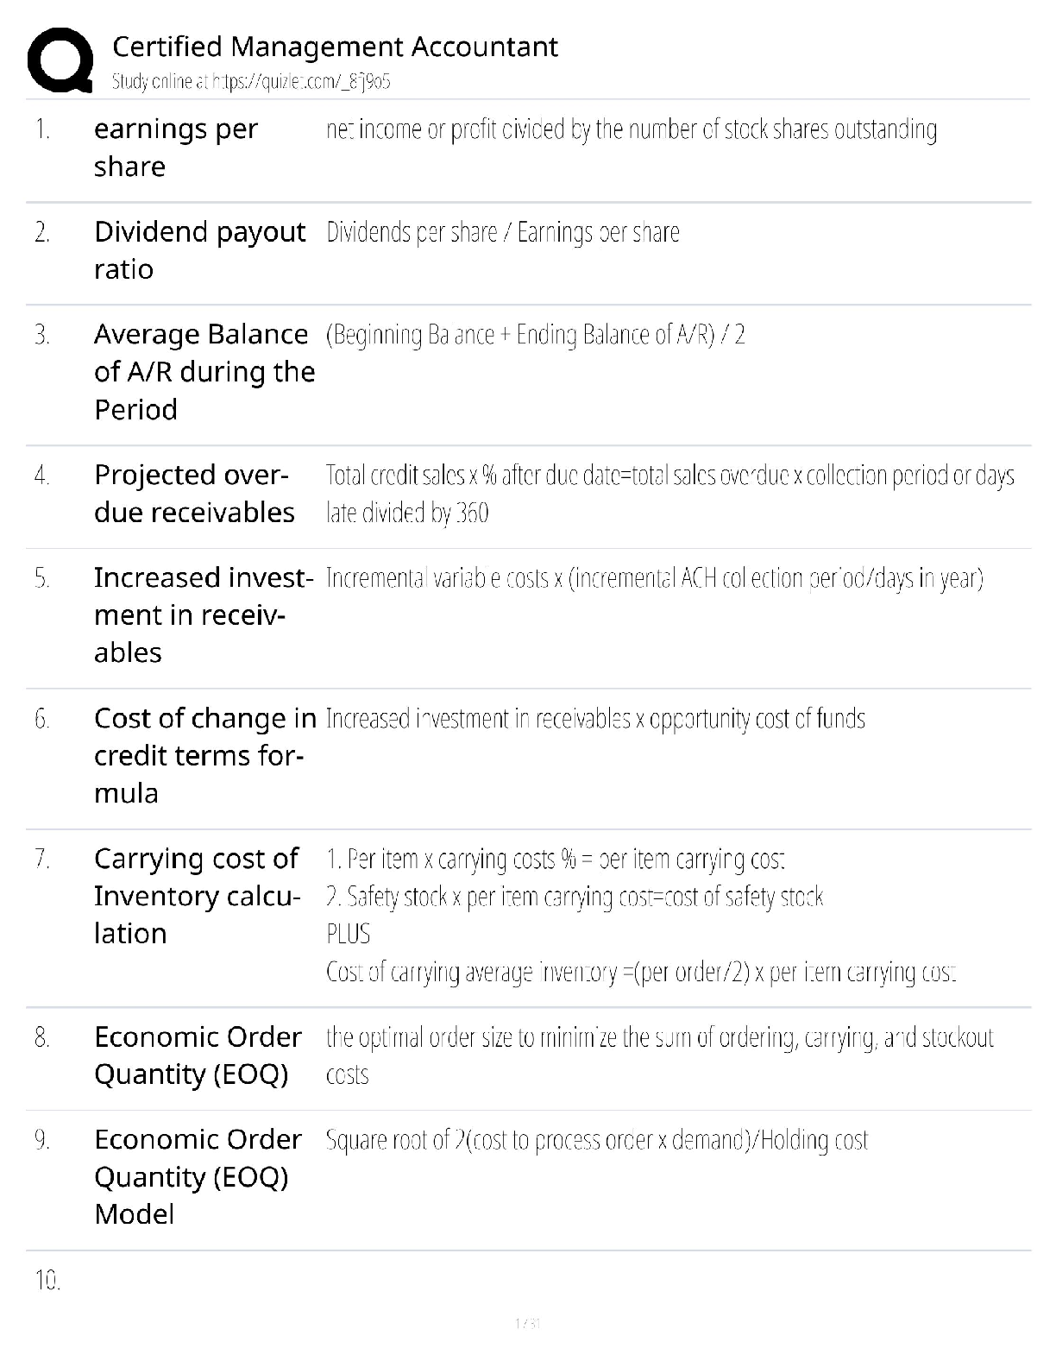Select the "Economic Order Quantity (EOQ) Model" term
The height and width of the screenshot is (1367, 1056).
click(x=198, y=1176)
